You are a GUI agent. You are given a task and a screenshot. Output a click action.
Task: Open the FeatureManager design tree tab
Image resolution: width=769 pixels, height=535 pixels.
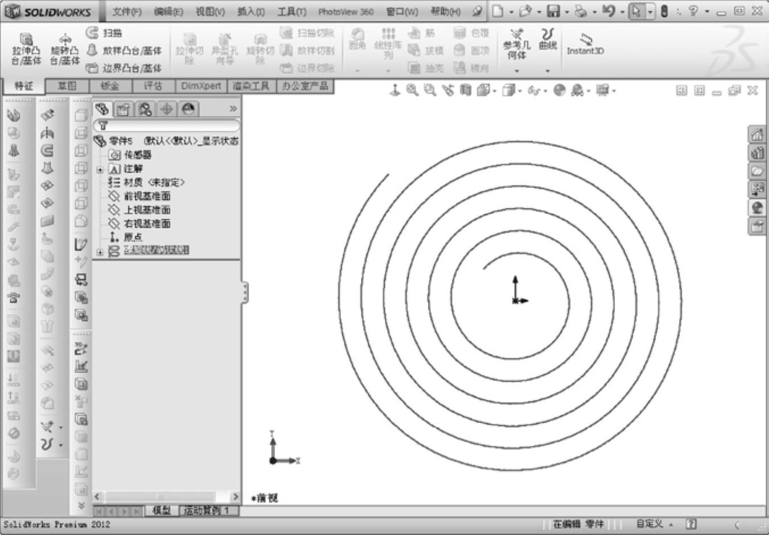(x=102, y=108)
